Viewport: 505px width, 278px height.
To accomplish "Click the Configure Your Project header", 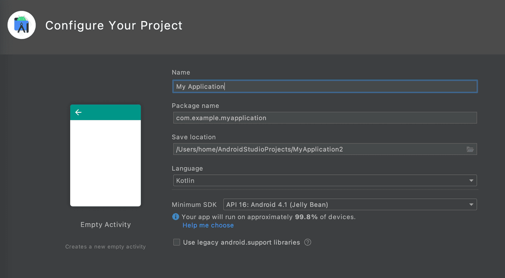I will (x=114, y=25).
